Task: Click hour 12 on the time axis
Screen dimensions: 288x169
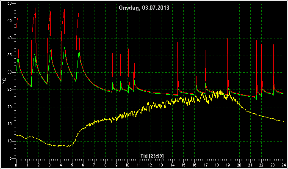Action: [150, 165]
